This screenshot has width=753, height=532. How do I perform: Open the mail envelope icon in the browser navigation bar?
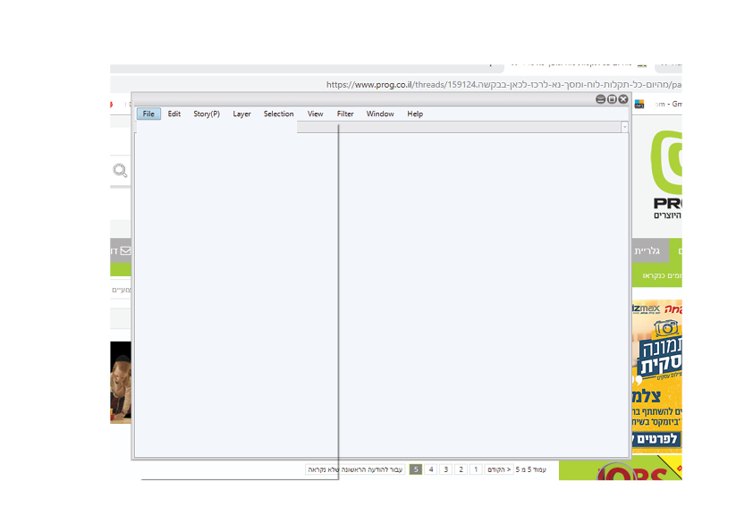click(x=125, y=250)
